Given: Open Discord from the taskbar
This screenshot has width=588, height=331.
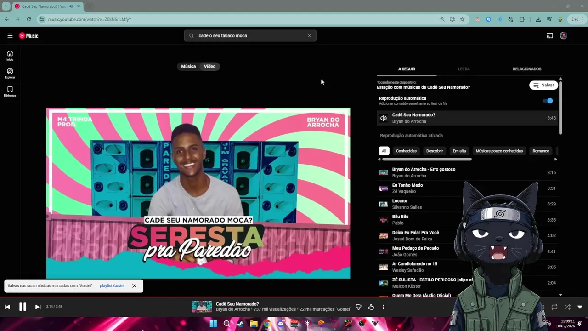Looking at the screenshot, I should 281,324.
